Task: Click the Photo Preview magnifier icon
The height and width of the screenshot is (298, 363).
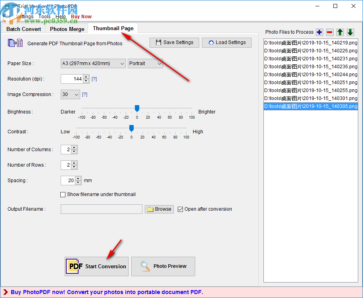Action: pos(144,266)
